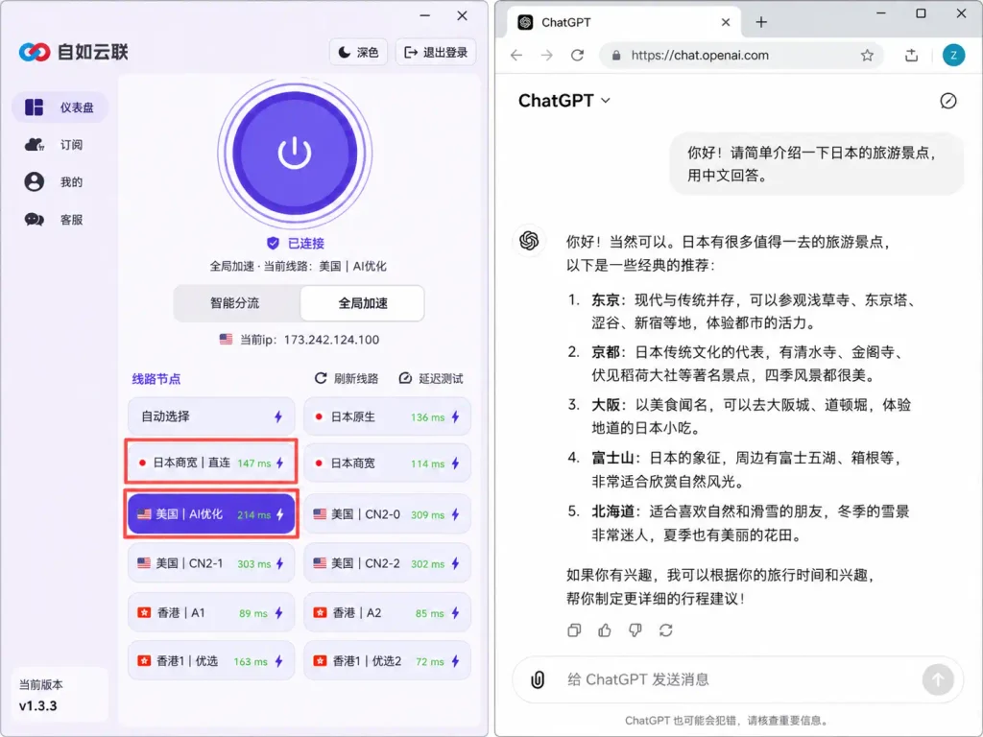Click the user message bubble
Screen dimensions: 983x737
[816, 164]
